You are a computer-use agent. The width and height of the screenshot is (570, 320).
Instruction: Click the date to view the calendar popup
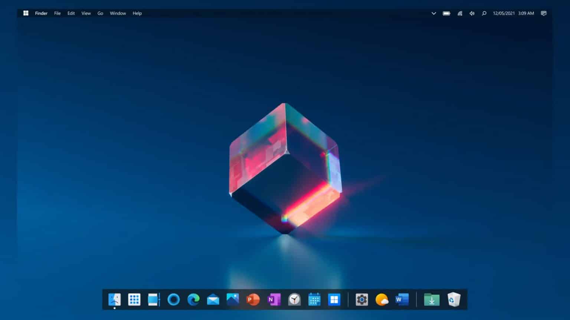click(503, 13)
